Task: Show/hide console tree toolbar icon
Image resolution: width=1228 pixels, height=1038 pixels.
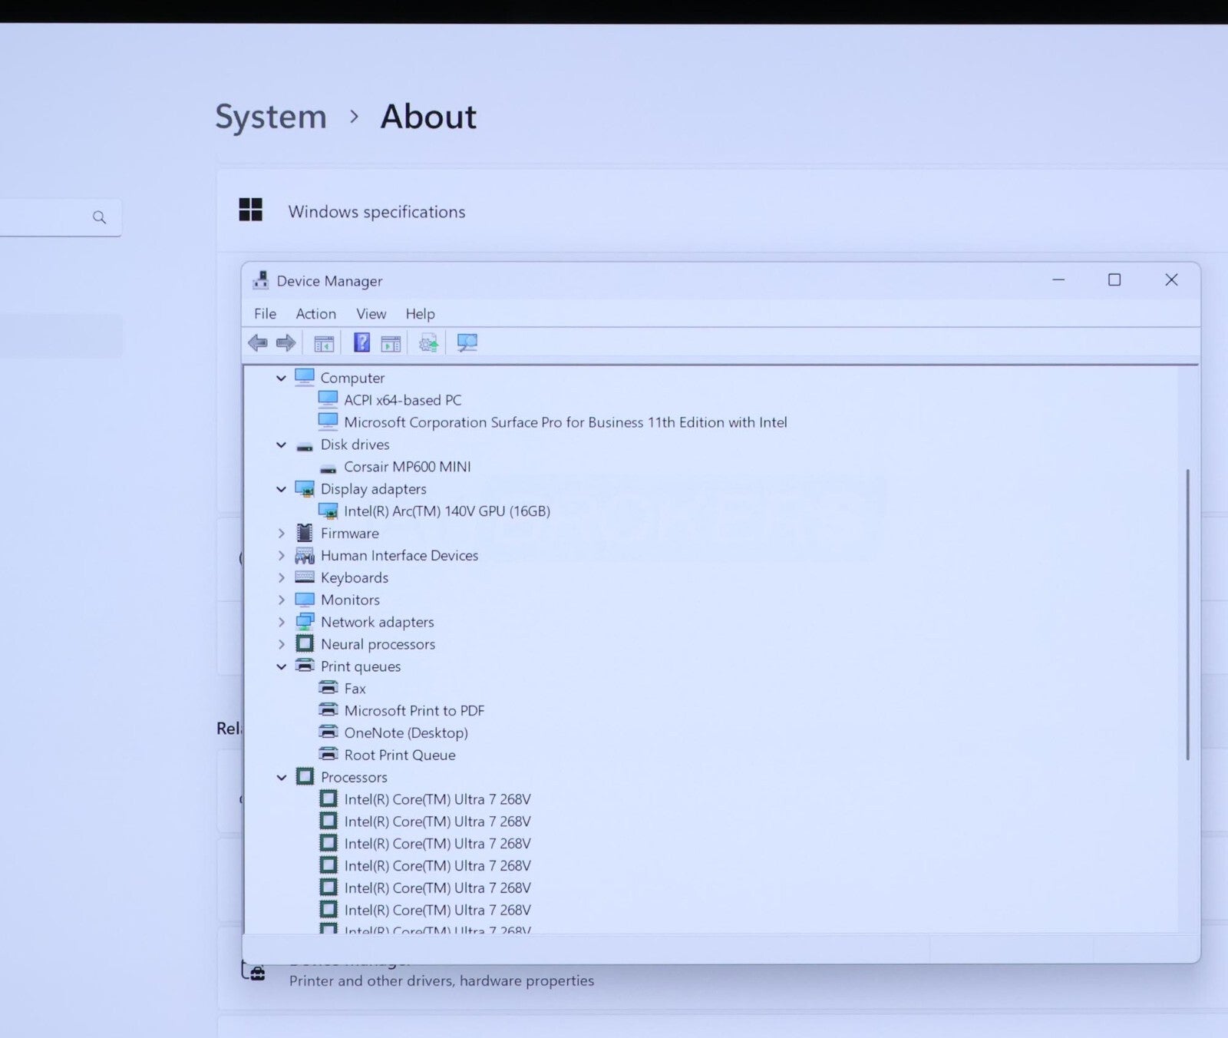Action: point(324,343)
